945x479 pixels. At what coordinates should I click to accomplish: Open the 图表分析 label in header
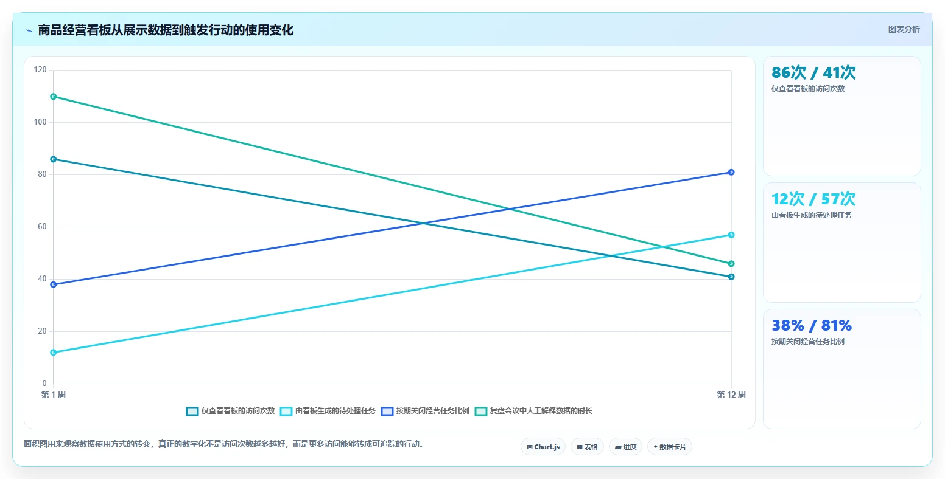point(904,30)
